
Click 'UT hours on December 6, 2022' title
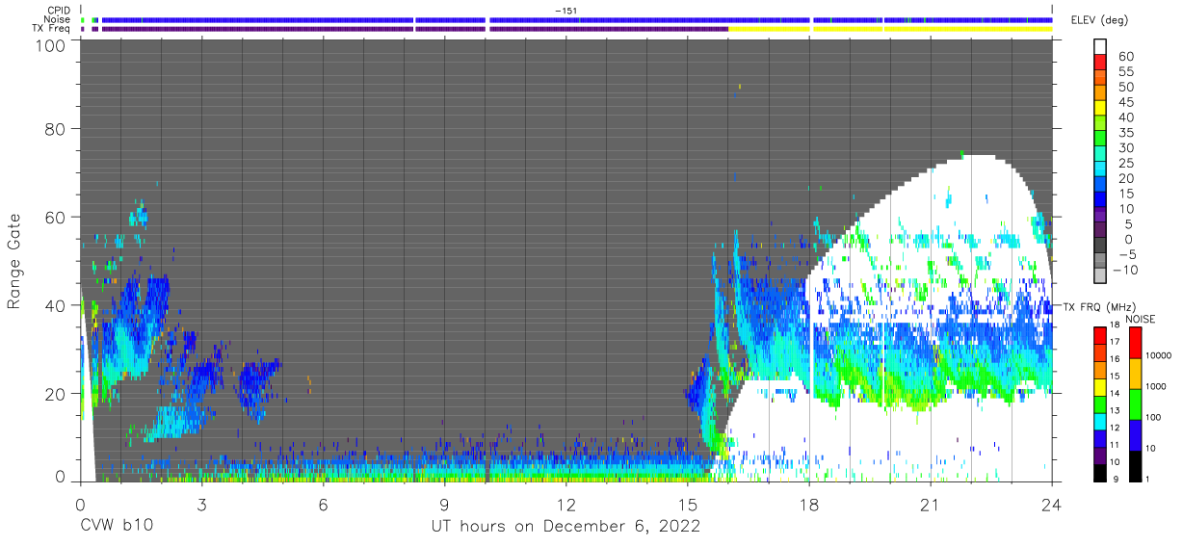565,527
